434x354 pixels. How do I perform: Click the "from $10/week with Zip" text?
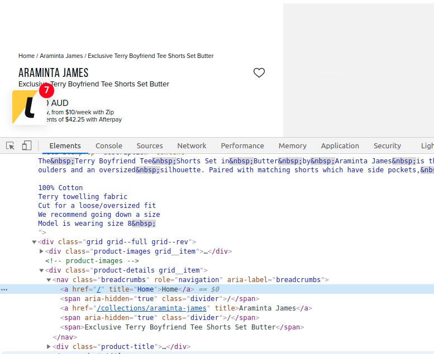tap(83, 112)
